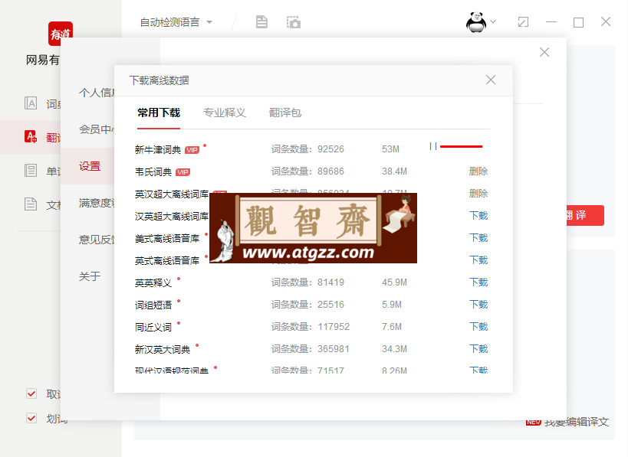
Task: Open 关于 in settings menu
Action: click(x=90, y=276)
